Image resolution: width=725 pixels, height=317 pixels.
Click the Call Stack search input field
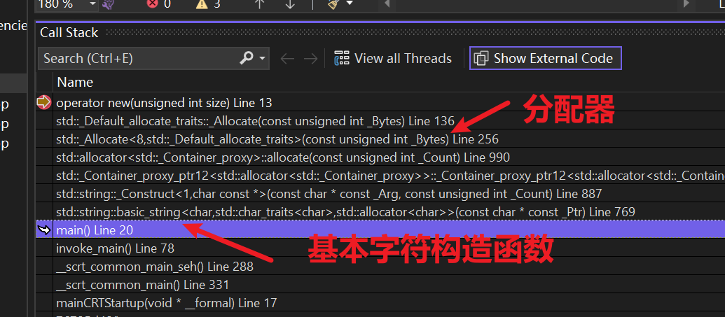pos(137,59)
